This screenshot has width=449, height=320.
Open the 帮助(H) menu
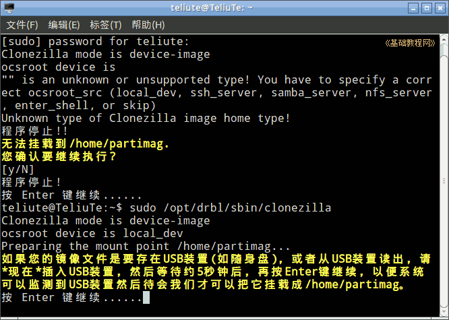pos(148,25)
